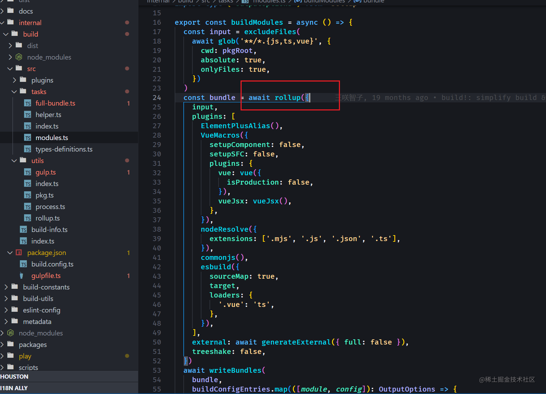Click TS icon of rollup.ts
This screenshot has width=546, height=394.
point(28,218)
